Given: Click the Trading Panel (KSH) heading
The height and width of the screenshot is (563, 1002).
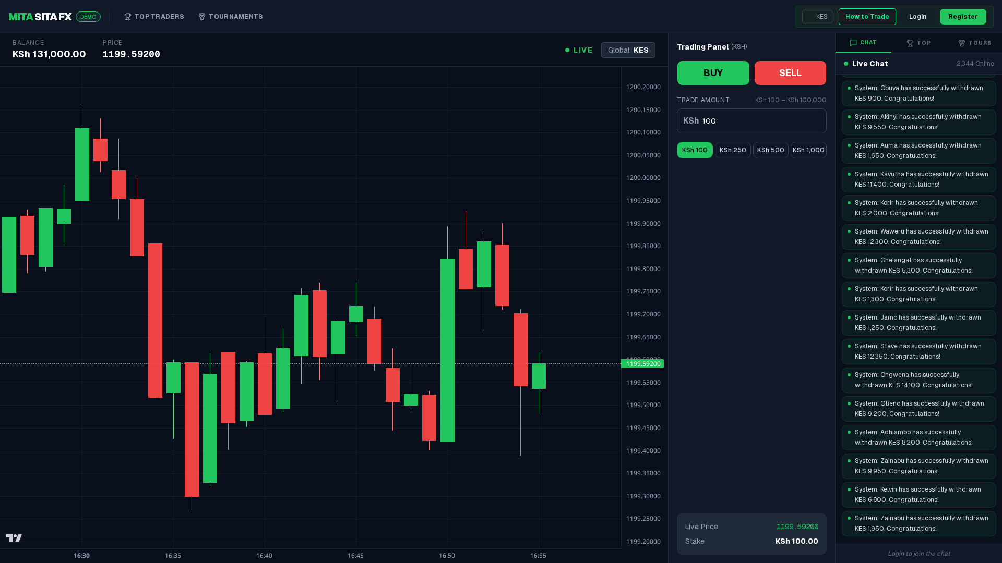Looking at the screenshot, I should [x=712, y=47].
